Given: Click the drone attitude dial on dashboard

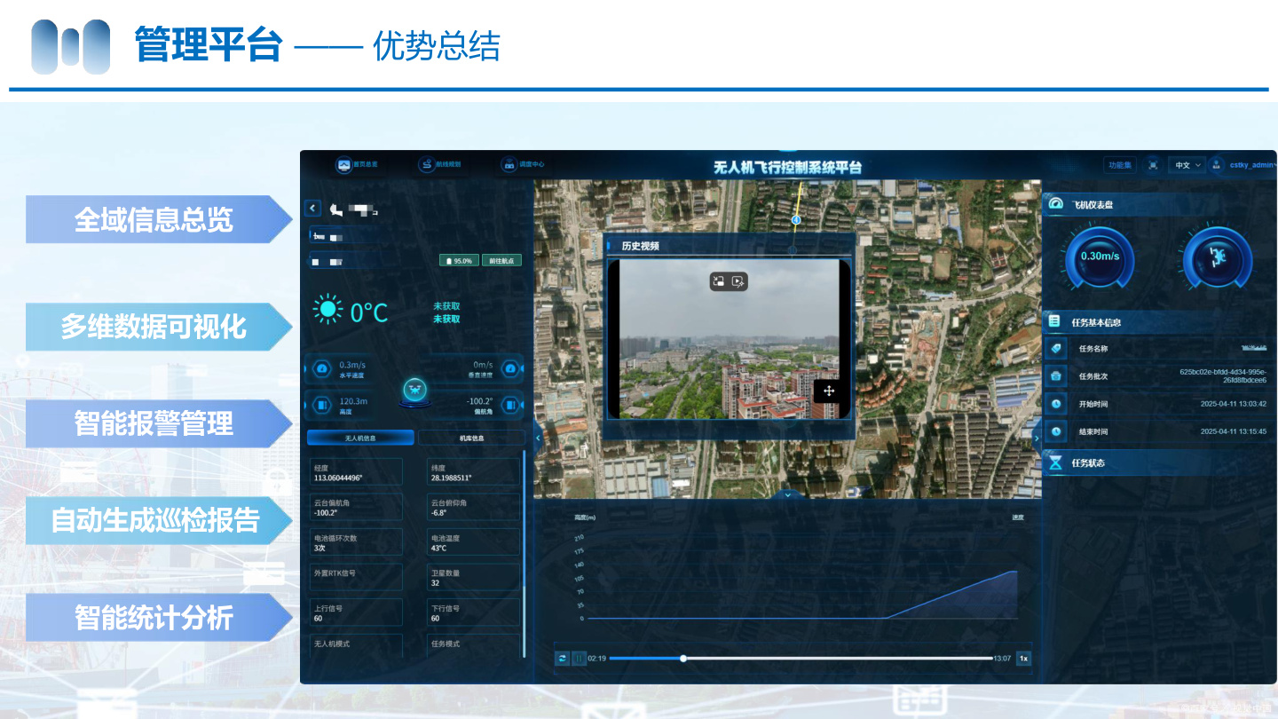Looking at the screenshot, I should click(x=1218, y=257).
